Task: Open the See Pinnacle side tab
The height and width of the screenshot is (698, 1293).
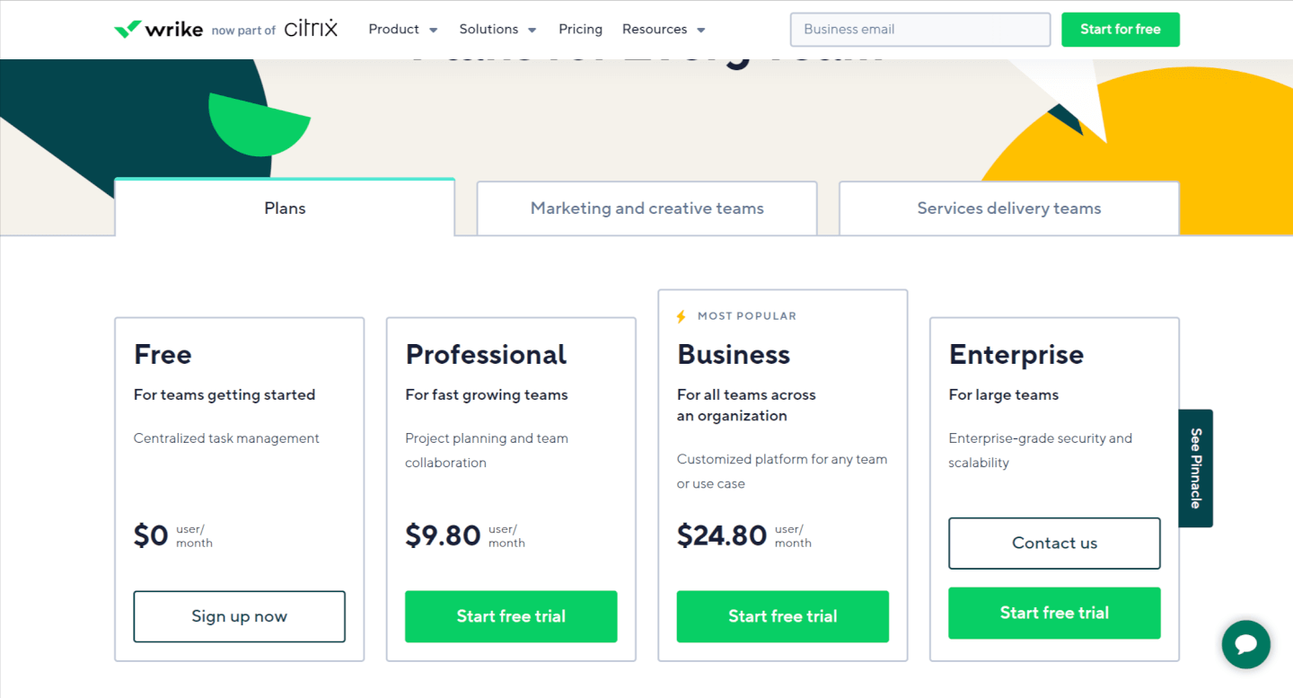Action: (1196, 468)
